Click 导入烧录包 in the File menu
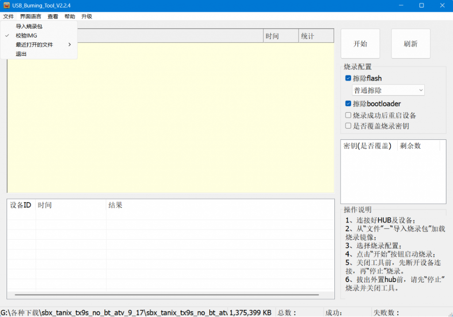The width and height of the screenshot is (453, 317). click(x=29, y=26)
